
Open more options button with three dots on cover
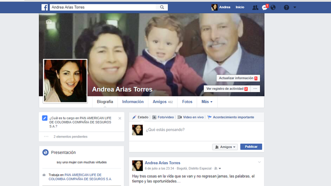[255, 89]
